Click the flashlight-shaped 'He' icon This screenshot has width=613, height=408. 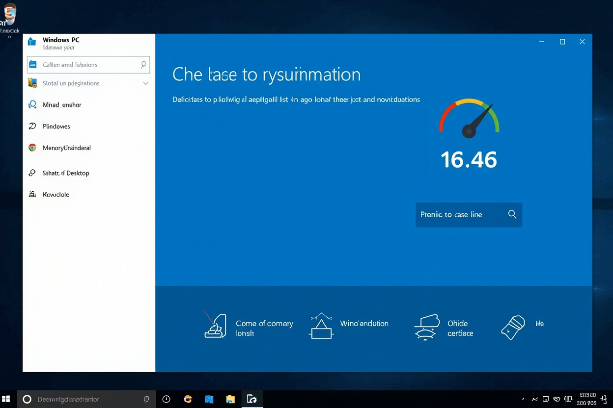pos(513,328)
